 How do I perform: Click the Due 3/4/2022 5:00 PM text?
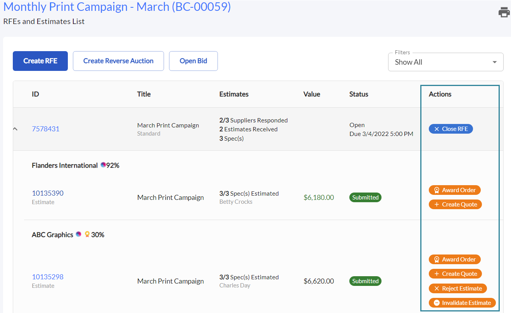[x=381, y=134]
